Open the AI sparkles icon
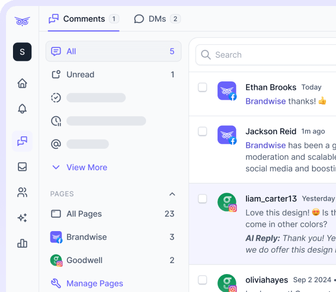 click(x=22, y=218)
